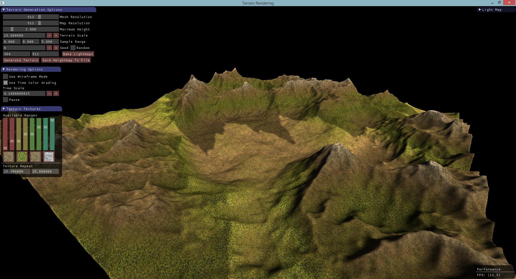
Task: Enable the Pause checkbox
Action: (5, 99)
